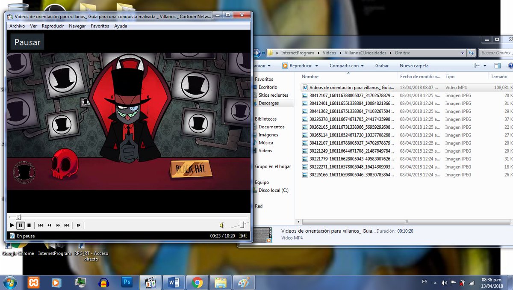
Task: Open 'Sitios recientes' in the navigation pane
Action: click(273, 95)
